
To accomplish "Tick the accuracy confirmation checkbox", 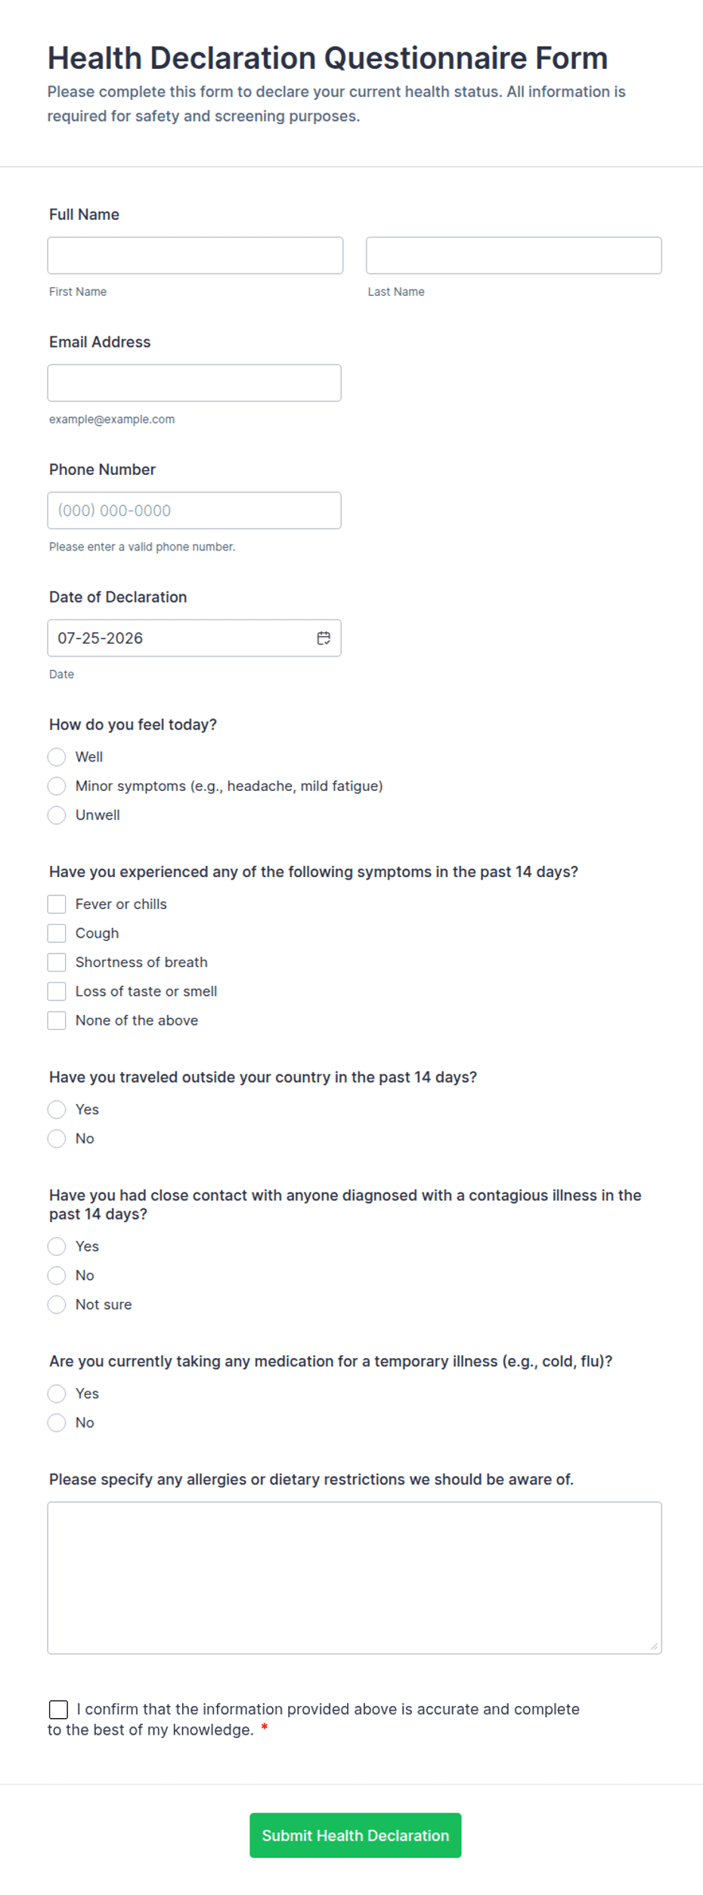I will tap(58, 1709).
